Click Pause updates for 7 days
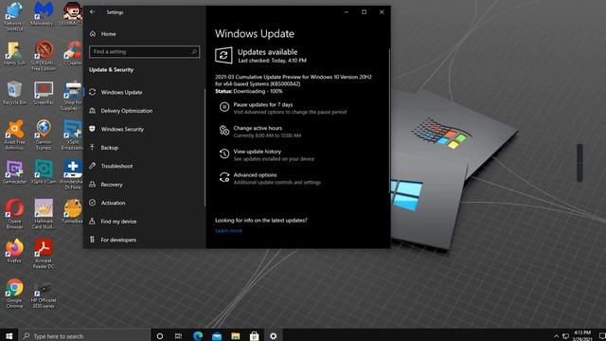Screen dimensions: 606x341 pos(263,105)
